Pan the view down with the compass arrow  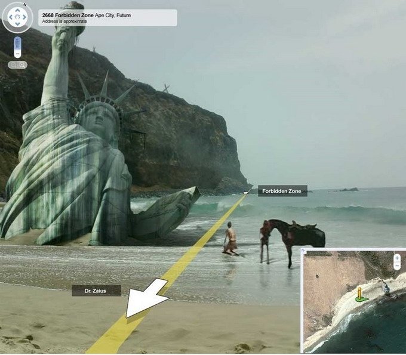(17, 24)
